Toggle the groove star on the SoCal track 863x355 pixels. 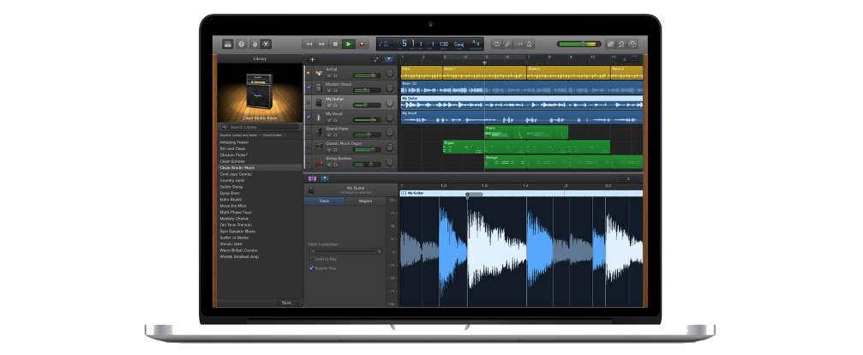[309, 73]
